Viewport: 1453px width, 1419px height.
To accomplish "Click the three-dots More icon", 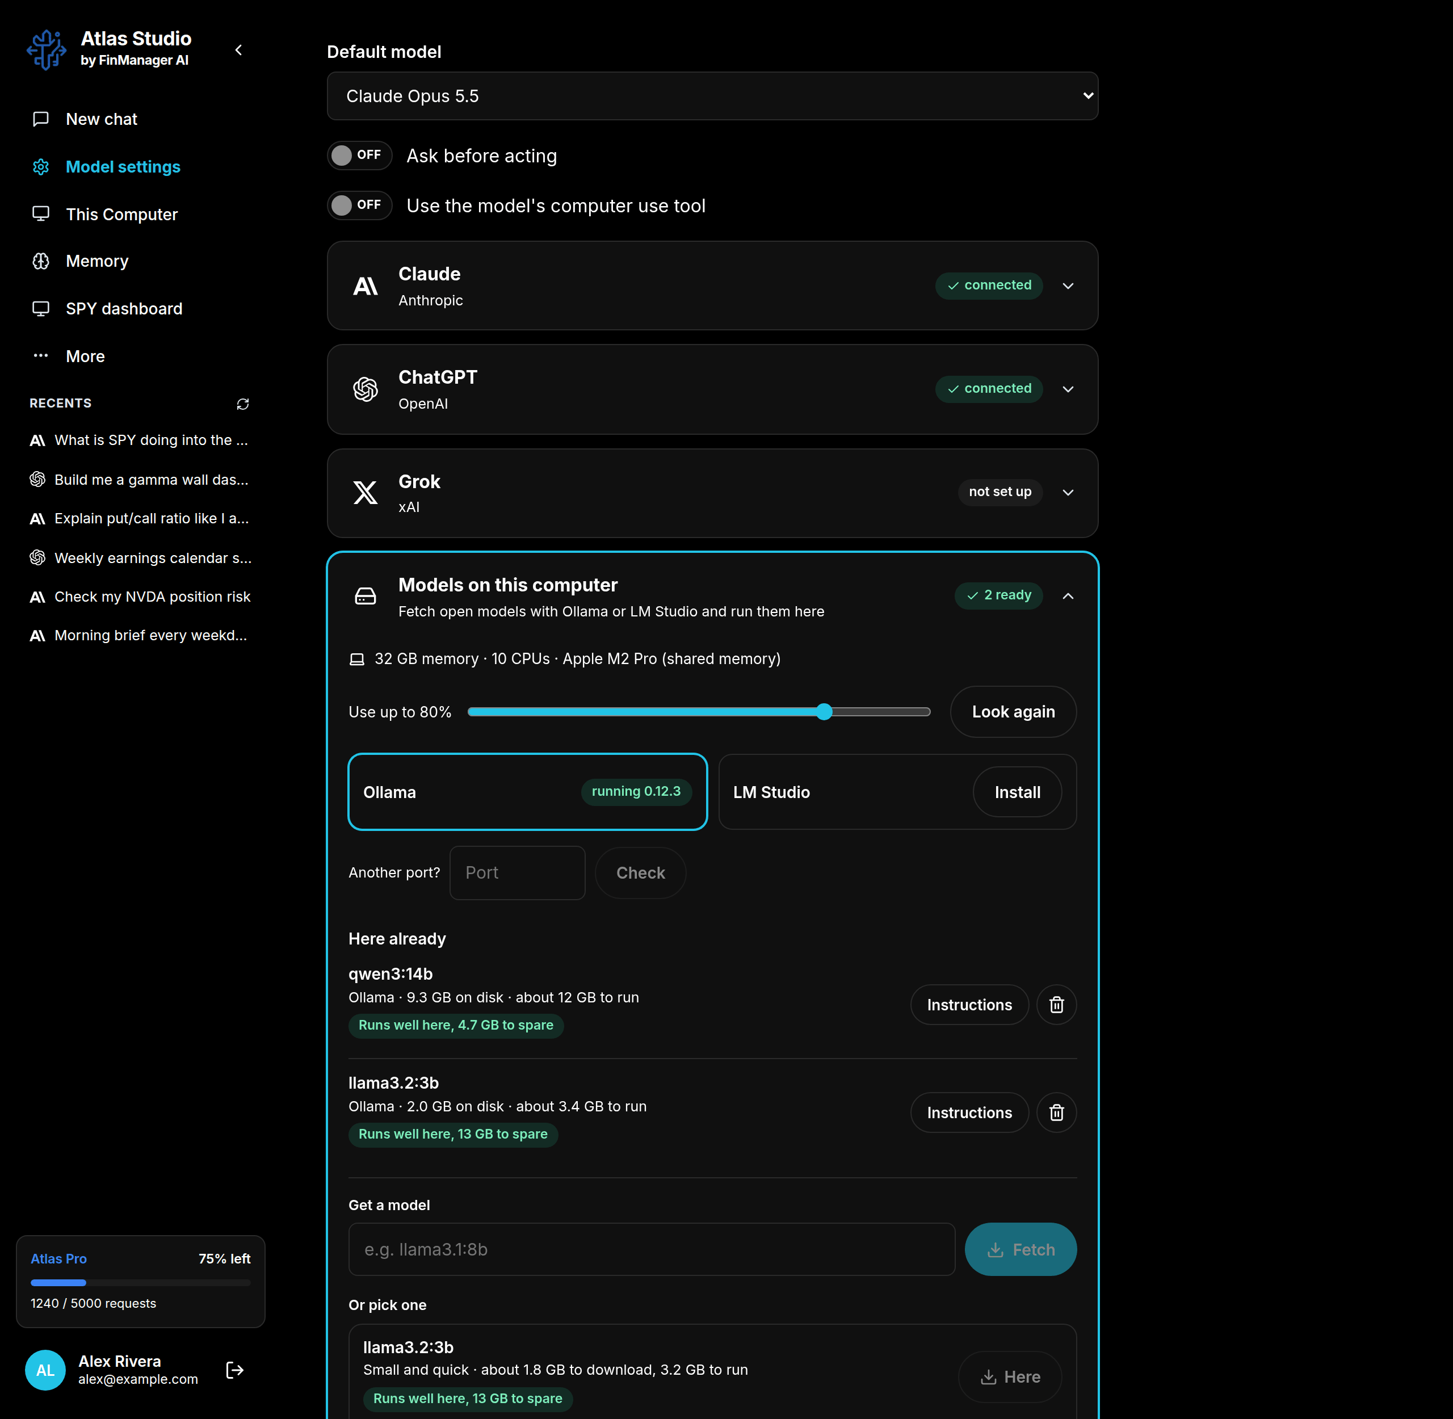I will click(x=41, y=355).
